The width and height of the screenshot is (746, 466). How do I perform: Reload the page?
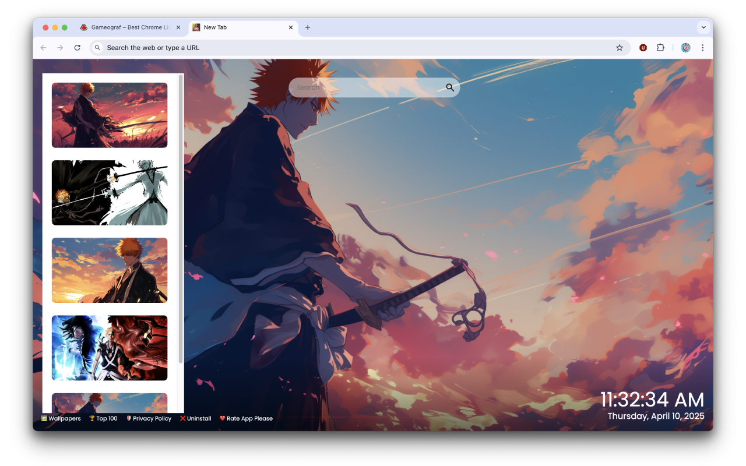(78, 47)
